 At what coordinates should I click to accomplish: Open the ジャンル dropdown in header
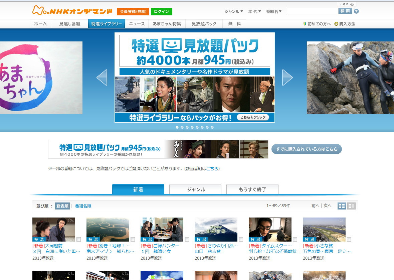click(x=234, y=11)
